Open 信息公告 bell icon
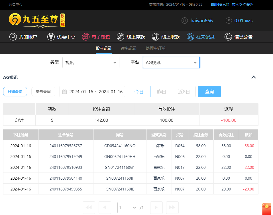273x215 pixels. pos(228,37)
